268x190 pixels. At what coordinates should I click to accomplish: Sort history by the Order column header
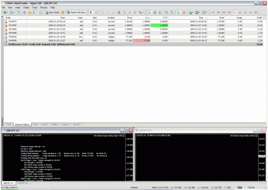(15, 18)
